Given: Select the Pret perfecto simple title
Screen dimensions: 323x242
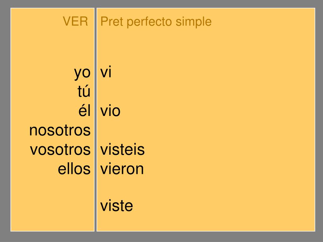Looking at the screenshot, I should (156, 22).
